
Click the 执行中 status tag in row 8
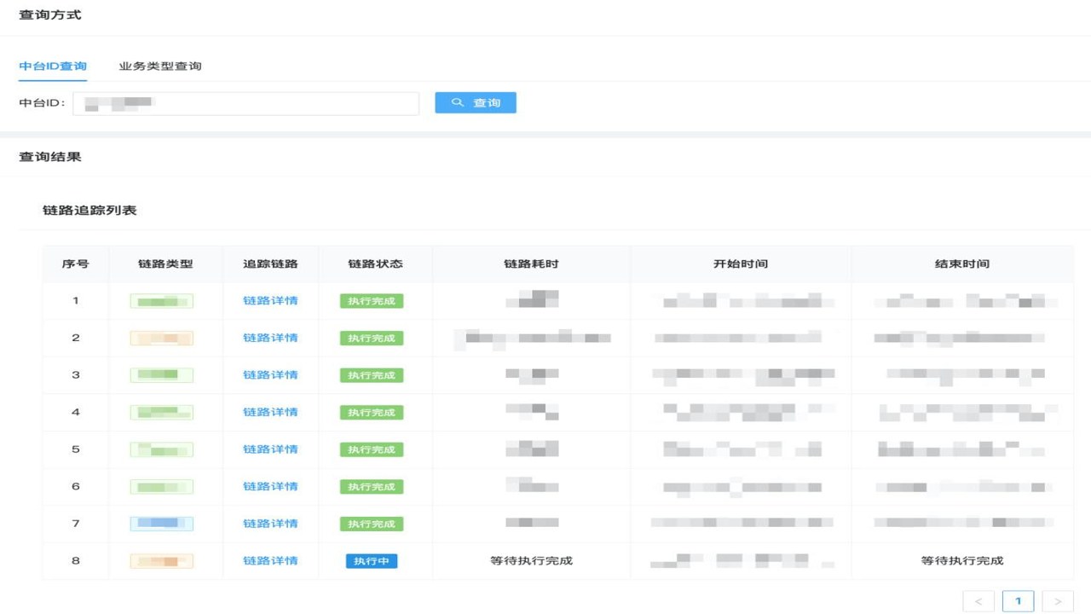pos(372,561)
